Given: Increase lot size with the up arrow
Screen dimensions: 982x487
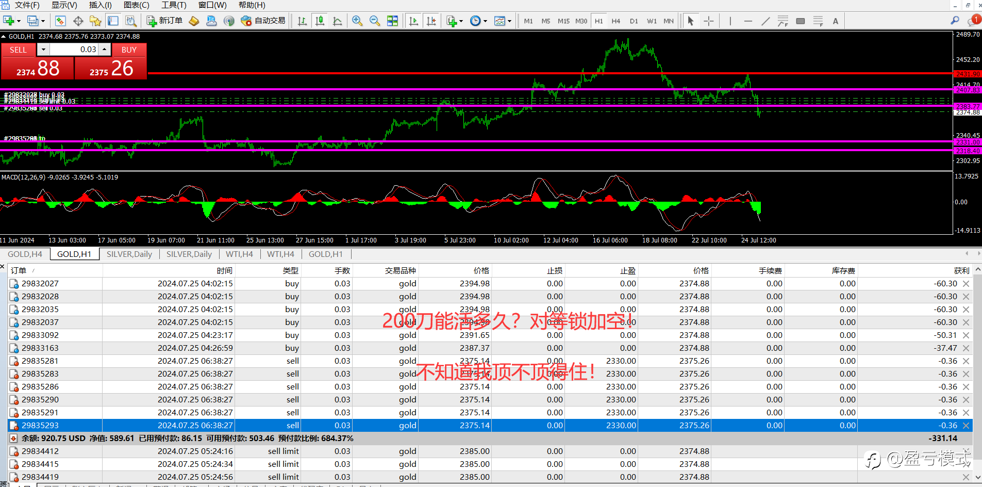Looking at the screenshot, I should pos(105,50).
